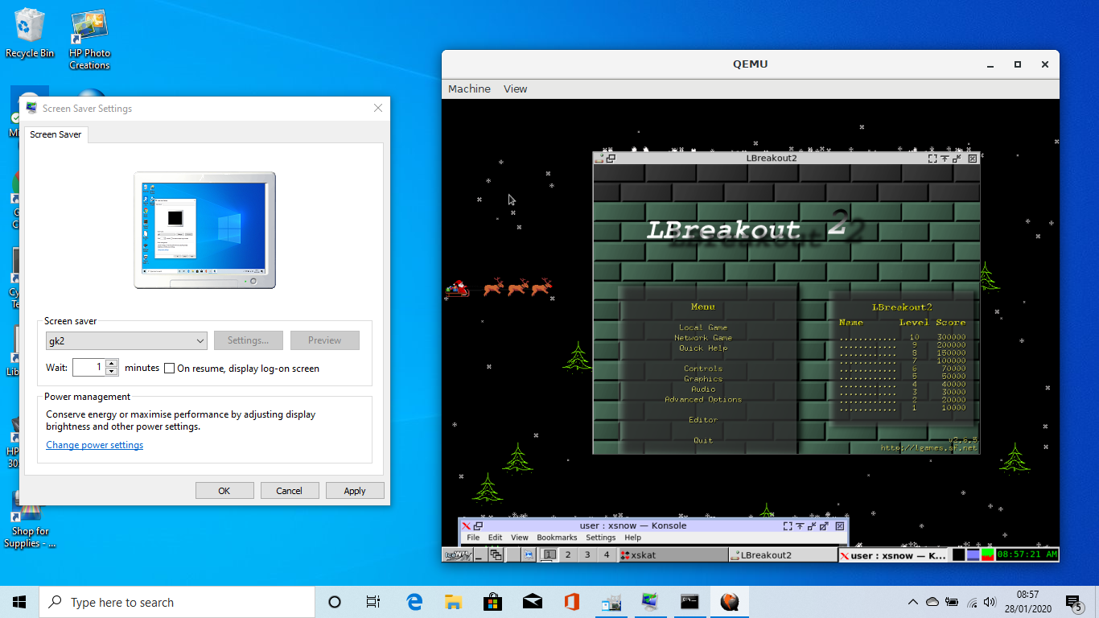Click the depth icon beside LBreakout2 window menu
The width and height of the screenshot is (1099, 618).
pos(611,159)
